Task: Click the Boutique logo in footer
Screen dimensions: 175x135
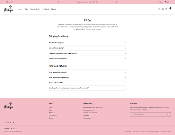Action: (x=9, y=106)
